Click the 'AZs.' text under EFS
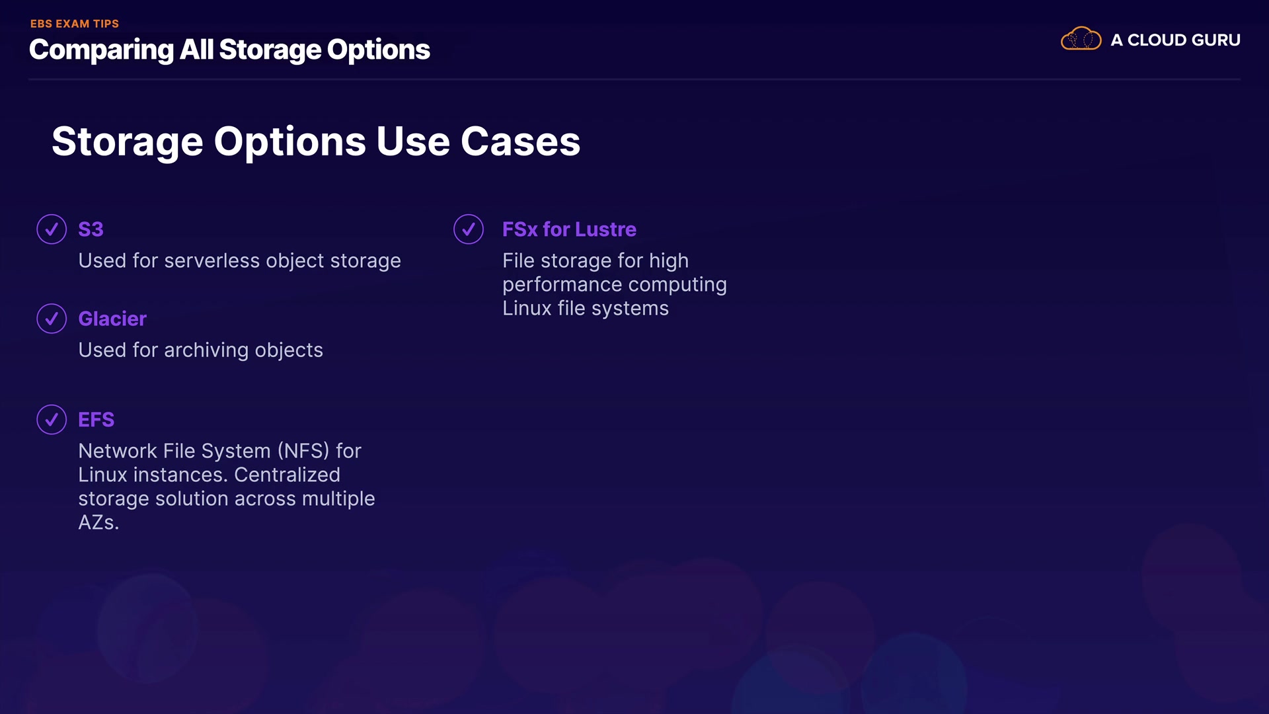Screen dimensions: 1269x714 98,523
